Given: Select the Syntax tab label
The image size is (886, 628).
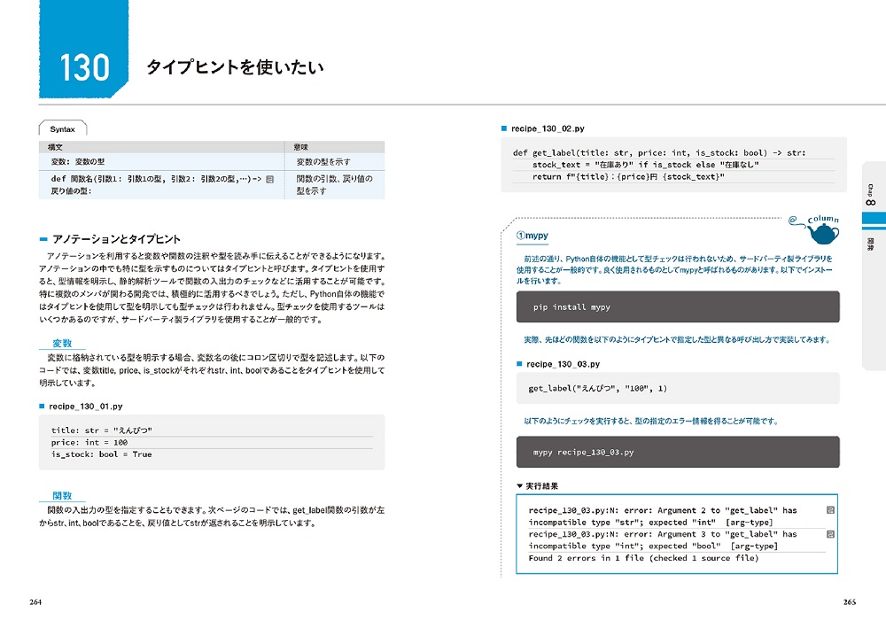Looking at the screenshot, I should tap(62, 128).
